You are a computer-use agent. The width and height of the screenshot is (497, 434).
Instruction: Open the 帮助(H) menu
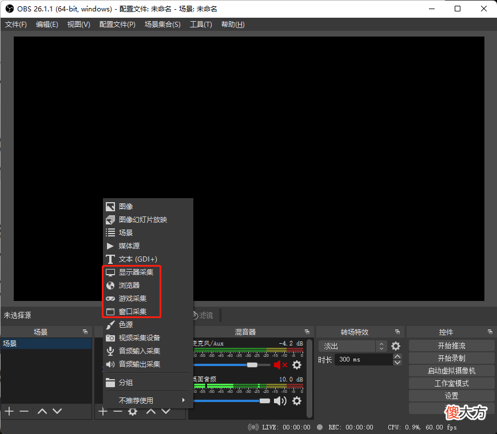click(x=233, y=25)
